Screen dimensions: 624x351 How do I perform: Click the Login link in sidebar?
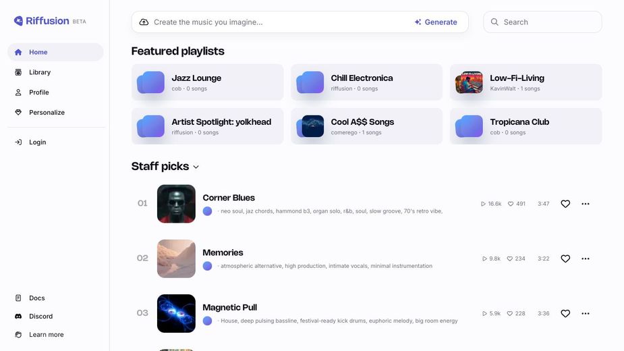click(x=37, y=142)
